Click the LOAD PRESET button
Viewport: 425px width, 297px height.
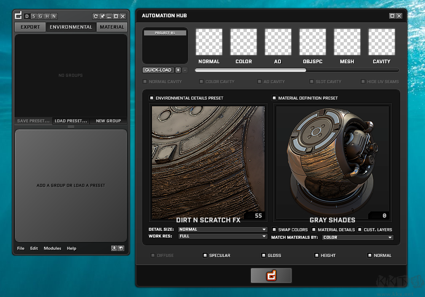[x=70, y=121]
